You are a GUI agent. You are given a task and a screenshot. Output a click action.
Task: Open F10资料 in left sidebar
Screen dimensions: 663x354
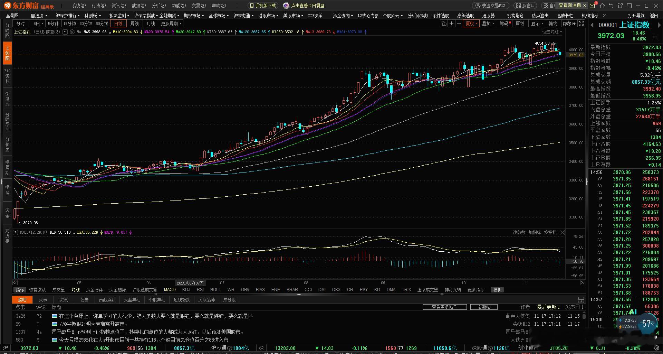[x=7, y=76]
